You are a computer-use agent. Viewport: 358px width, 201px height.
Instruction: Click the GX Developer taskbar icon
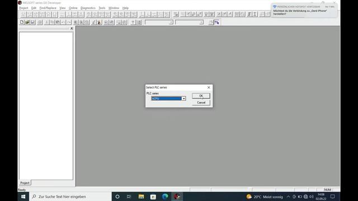[177, 197]
